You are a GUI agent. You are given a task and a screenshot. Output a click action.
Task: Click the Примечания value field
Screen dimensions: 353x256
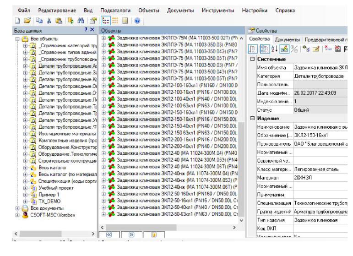pos(320,195)
